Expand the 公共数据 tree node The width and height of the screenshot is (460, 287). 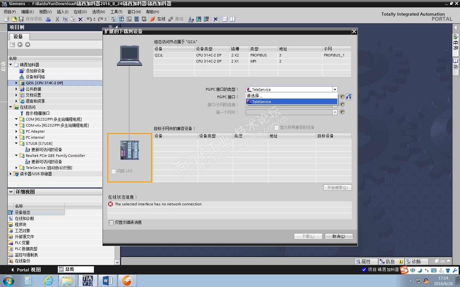pos(16,89)
